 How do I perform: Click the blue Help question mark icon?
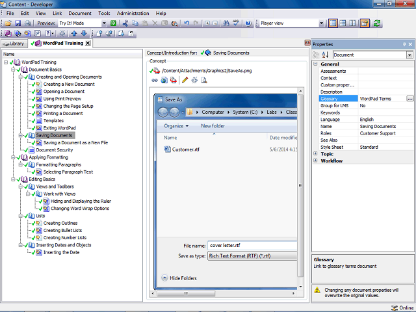[248, 23]
